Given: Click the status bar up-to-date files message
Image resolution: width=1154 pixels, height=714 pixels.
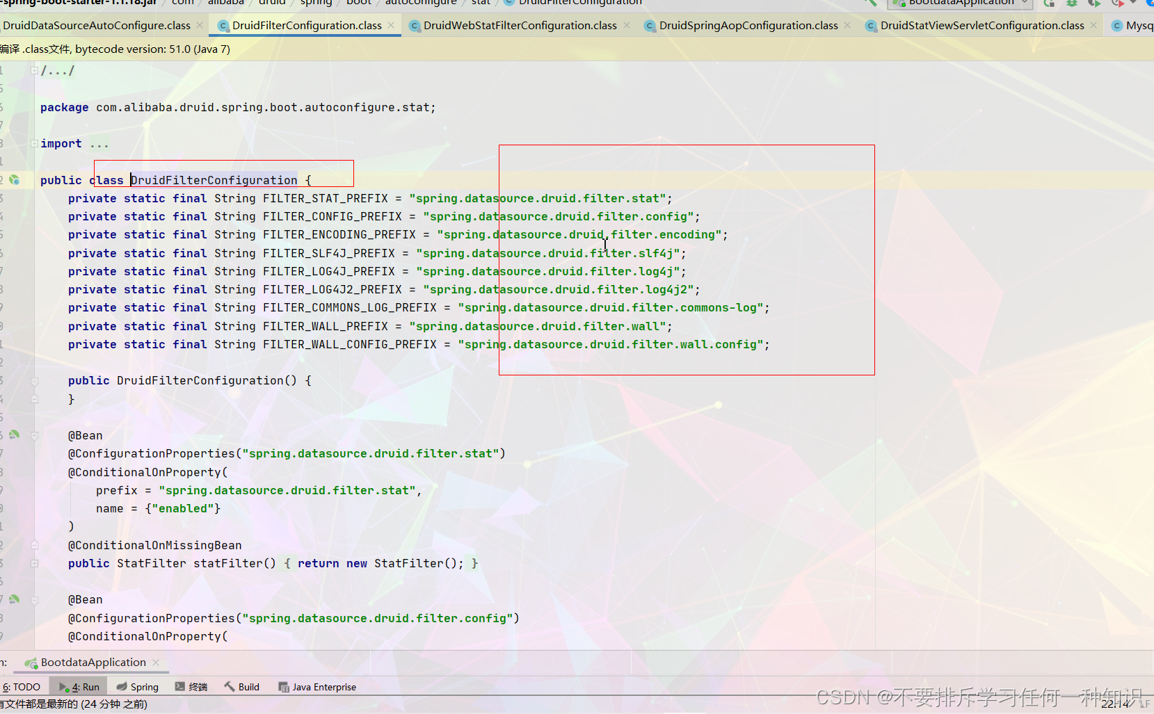Looking at the screenshot, I should (73, 704).
